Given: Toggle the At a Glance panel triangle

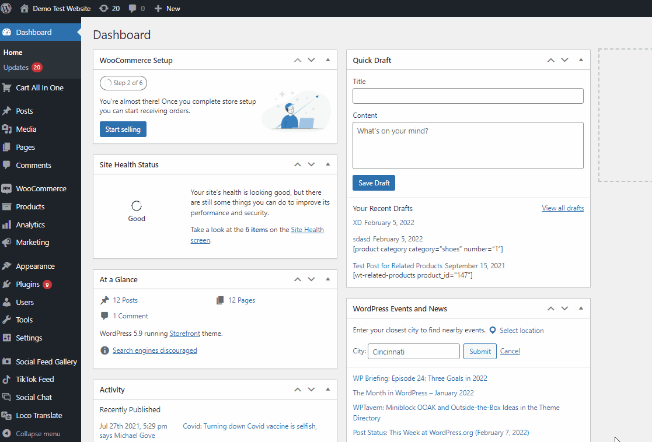Looking at the screenshot, I should pos(327,279).
